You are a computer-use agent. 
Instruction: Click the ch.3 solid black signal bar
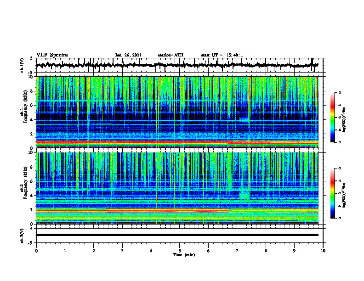click(177, 235)
